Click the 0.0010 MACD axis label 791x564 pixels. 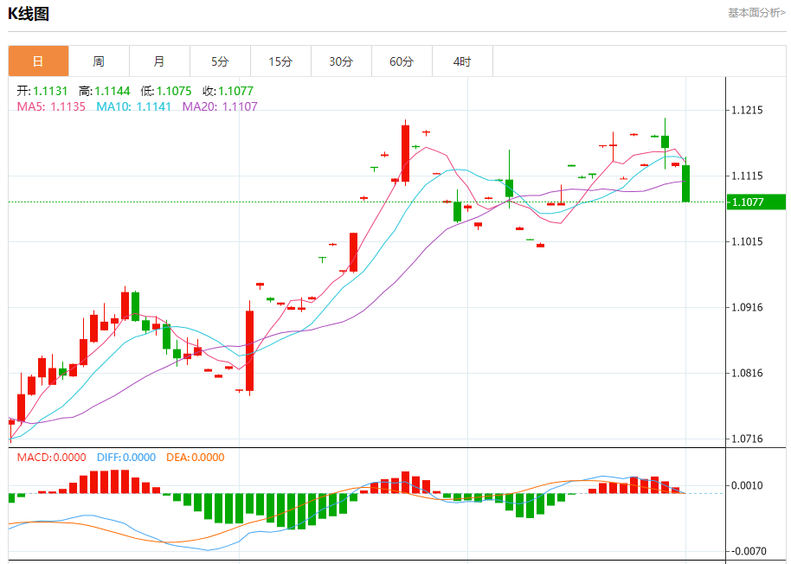click(747, 485)
